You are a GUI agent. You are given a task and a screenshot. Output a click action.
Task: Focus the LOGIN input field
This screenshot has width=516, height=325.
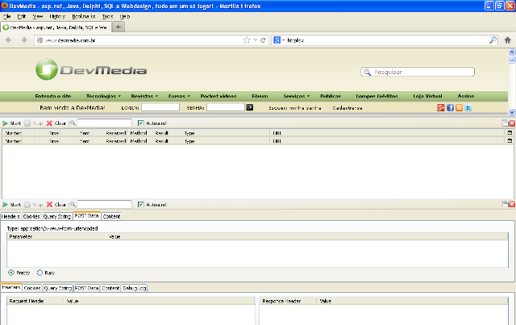coord(160,107)
